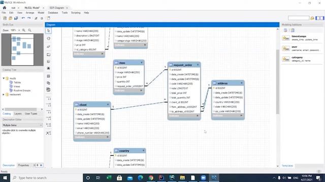
Task: Switch to the MySQL Model tab
Action: coord(32,8)
